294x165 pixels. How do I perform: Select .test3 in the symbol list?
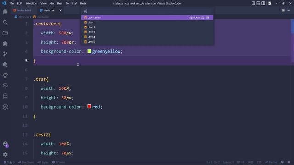[147, 32]
